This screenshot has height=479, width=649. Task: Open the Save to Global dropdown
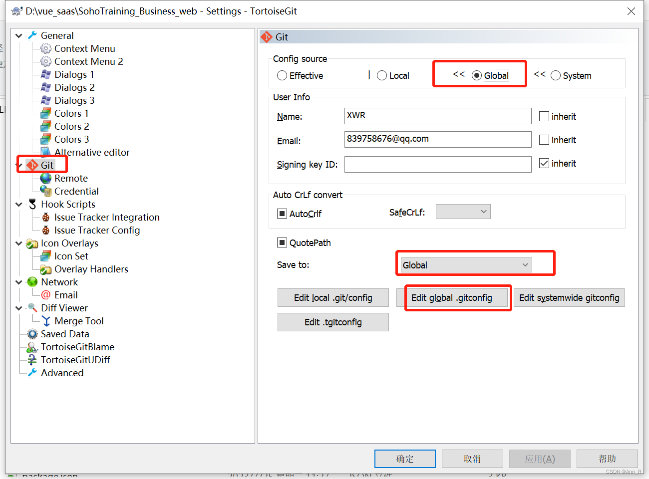coord(466,265)
